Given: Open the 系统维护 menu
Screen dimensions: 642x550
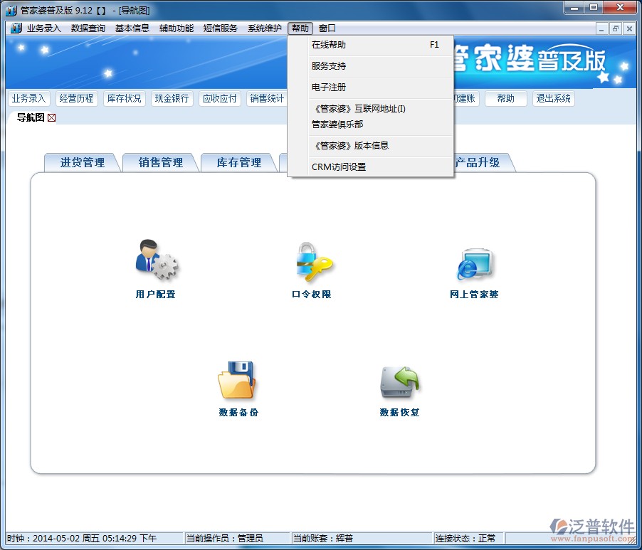Looking at the screenshot, I should (x=264, y=28).
